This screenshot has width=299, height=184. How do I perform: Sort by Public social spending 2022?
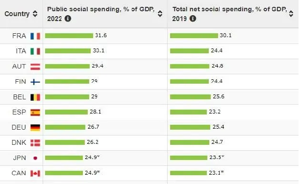(160, 14)
